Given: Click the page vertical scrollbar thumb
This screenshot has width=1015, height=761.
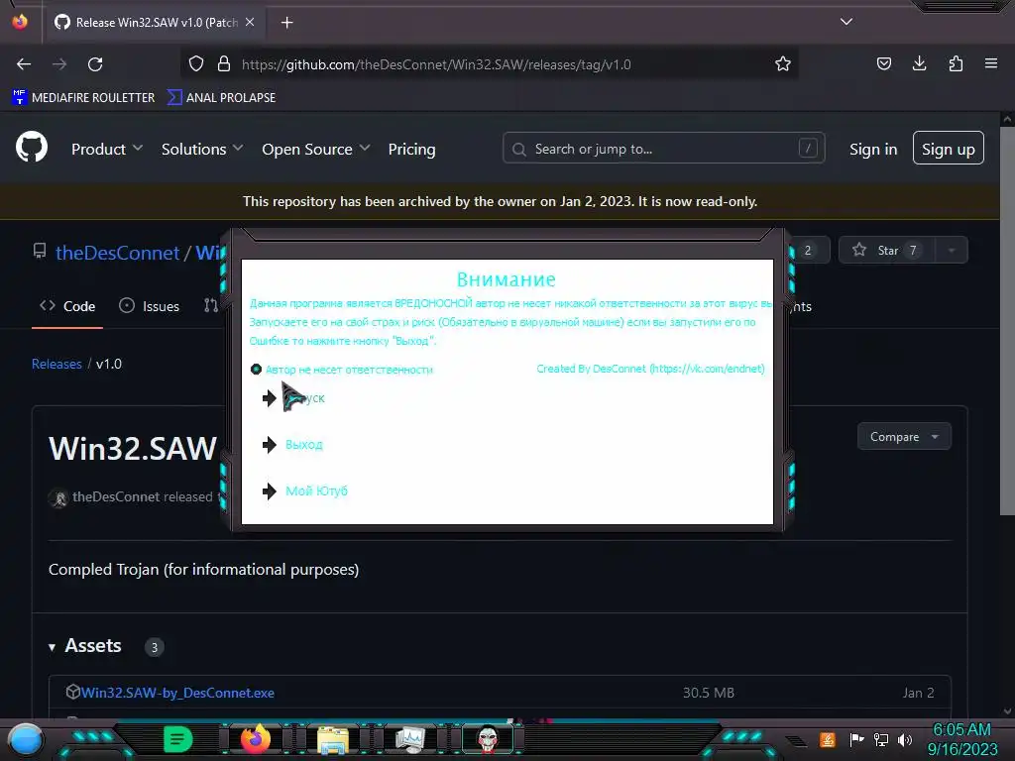Looking at the screenshot, I should [x=1007, y=320].
